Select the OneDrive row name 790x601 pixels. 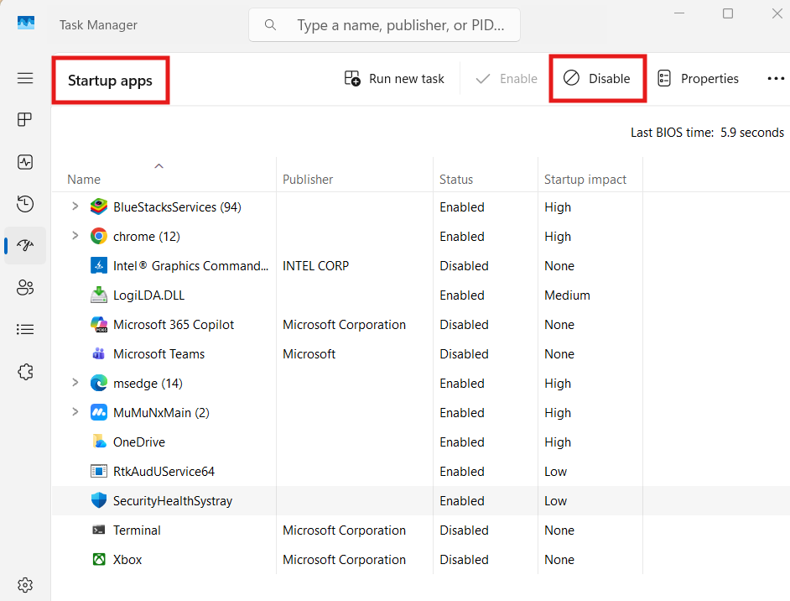[139, 442]
